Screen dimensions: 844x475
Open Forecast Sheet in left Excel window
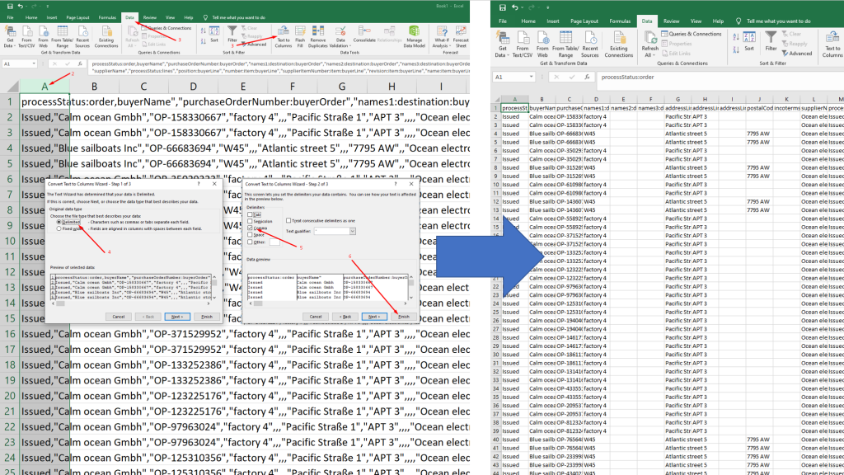pos(461,36)
